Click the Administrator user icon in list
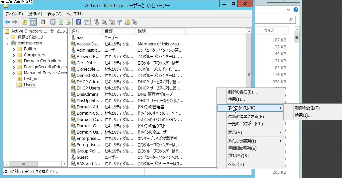342x178 pixels. tap(73, 50)
